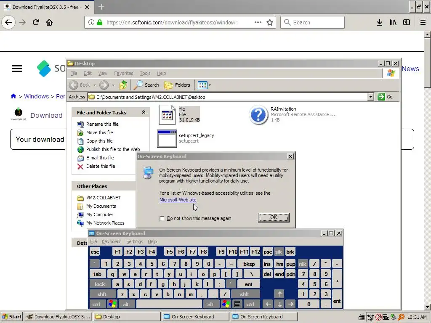Screen dimensions: 431x323
Task: Click Firefox URL address field
Action: (172, 22)
